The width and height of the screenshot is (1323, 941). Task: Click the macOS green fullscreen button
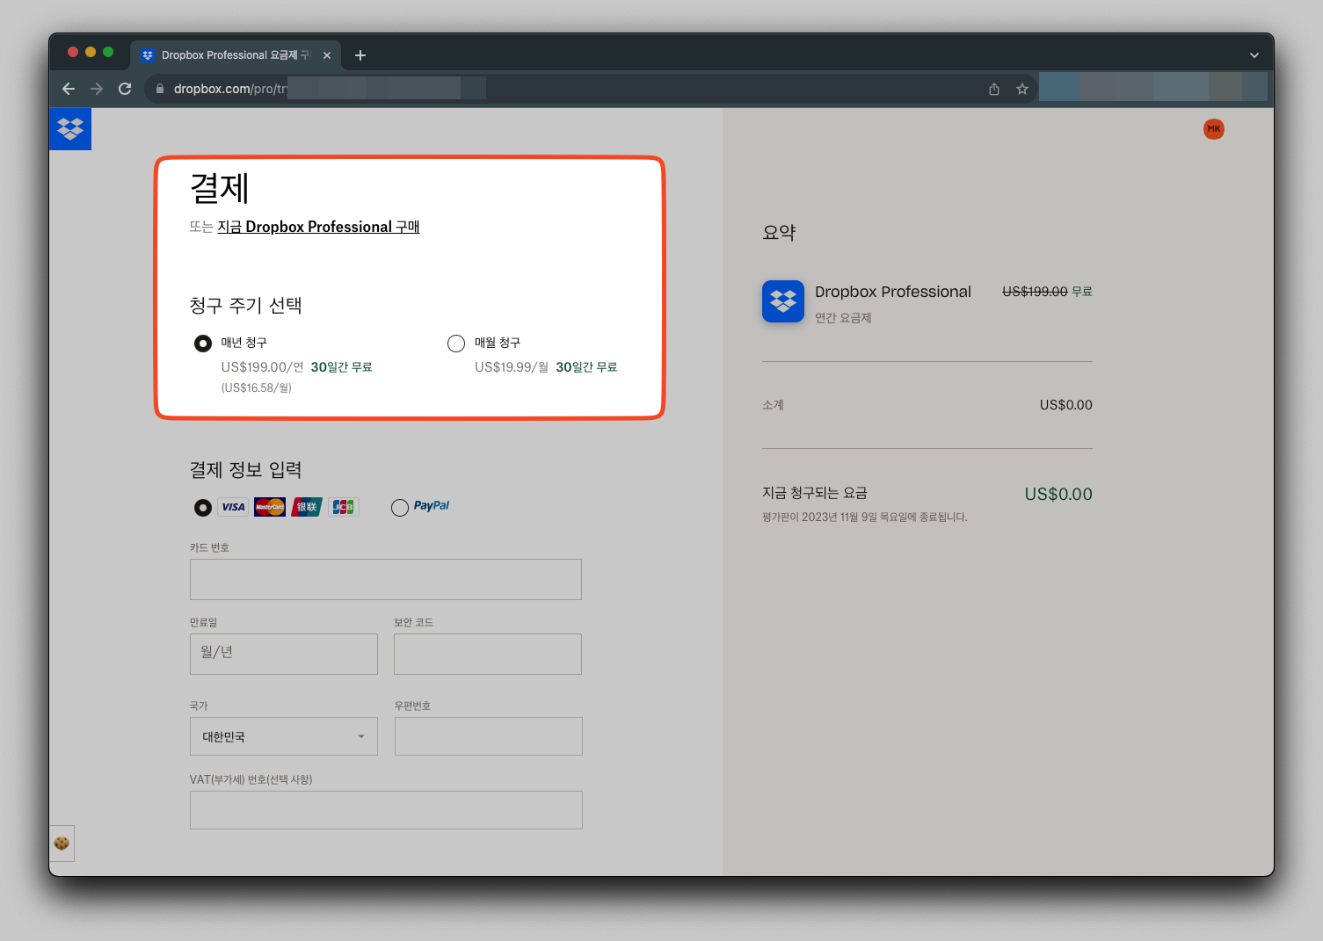108,52
